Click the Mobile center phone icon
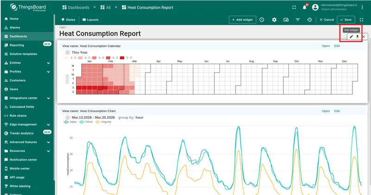371x195 pixels. pos(6,169)
